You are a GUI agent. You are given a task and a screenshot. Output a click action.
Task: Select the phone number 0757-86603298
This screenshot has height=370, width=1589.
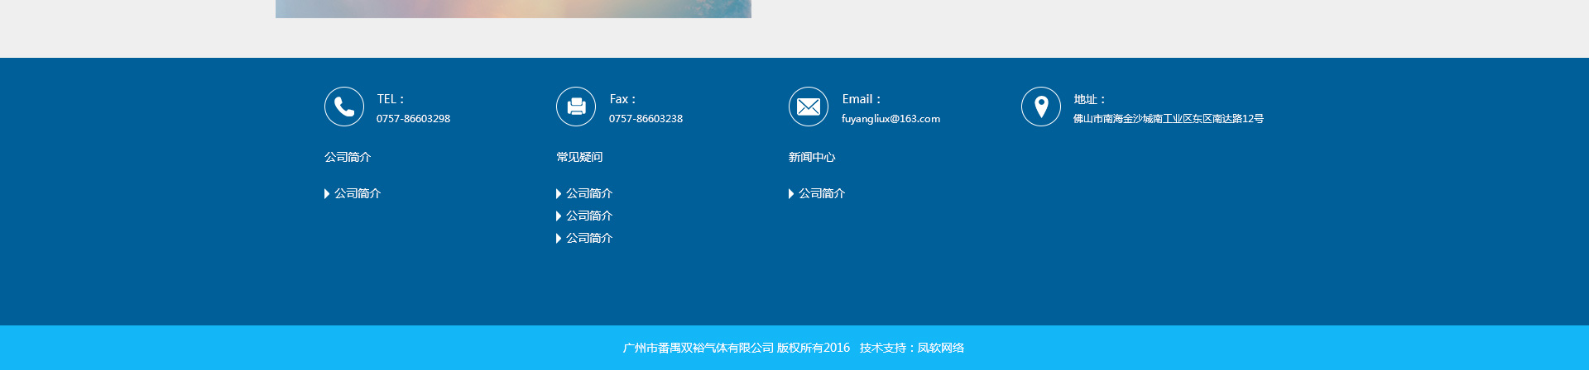(x=413, y=119)
